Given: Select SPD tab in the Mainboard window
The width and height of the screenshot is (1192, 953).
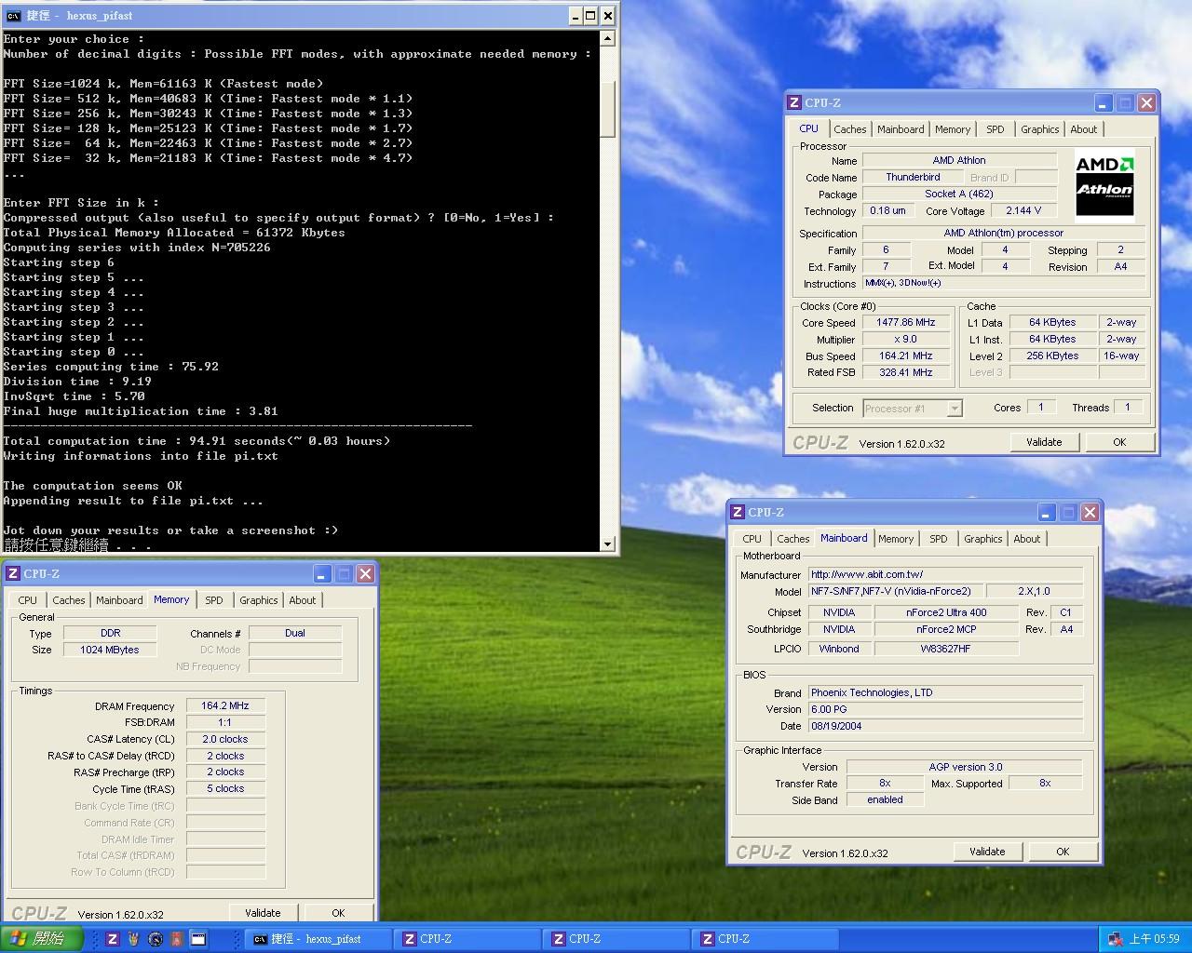Looking at the screenshot, I should pos(939,539).
